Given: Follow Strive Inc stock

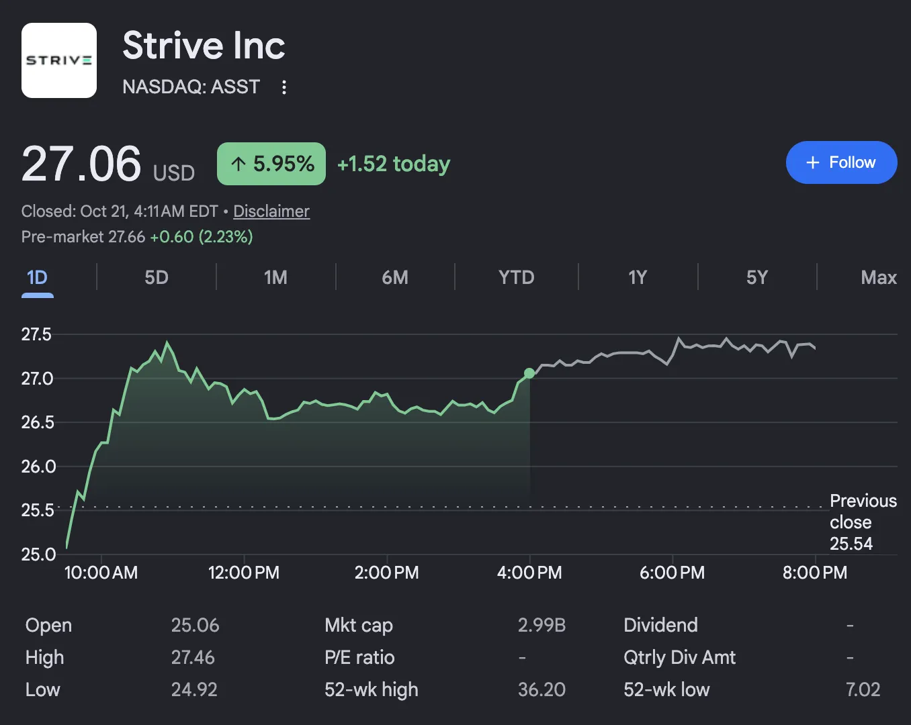Looking at the screenshot, I should tap(841, 162).
